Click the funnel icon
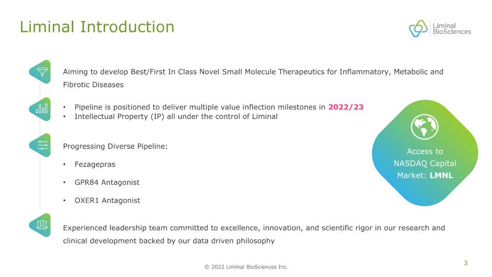The image size is (492, 277). click(x=41, y=72)
